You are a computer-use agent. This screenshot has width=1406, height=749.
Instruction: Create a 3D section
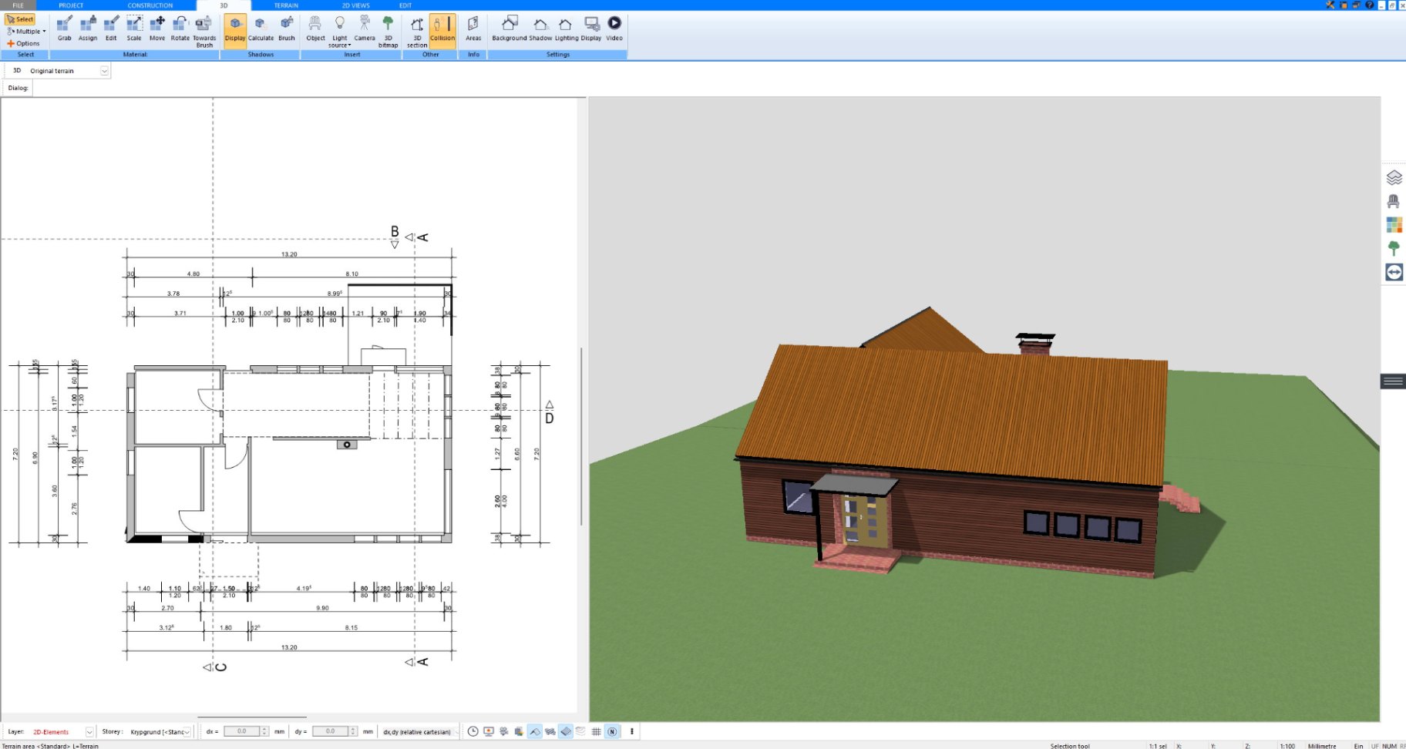417,32
